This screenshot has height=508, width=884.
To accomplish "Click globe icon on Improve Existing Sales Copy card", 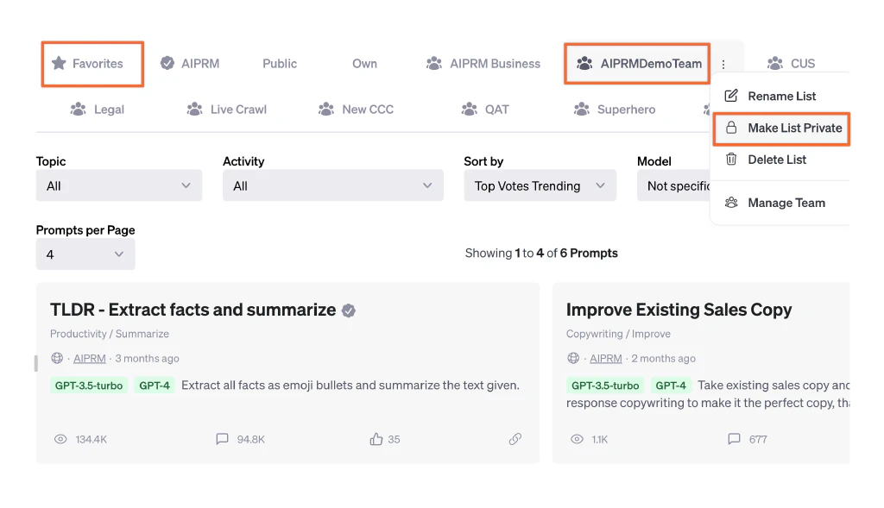I will [573, 358].
